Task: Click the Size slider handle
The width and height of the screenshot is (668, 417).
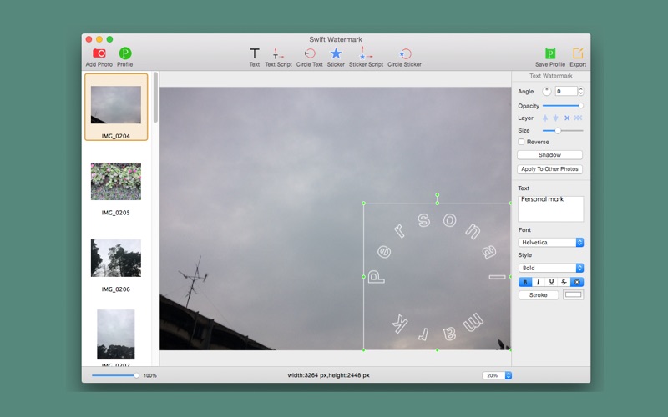Action: click(558, 131)
